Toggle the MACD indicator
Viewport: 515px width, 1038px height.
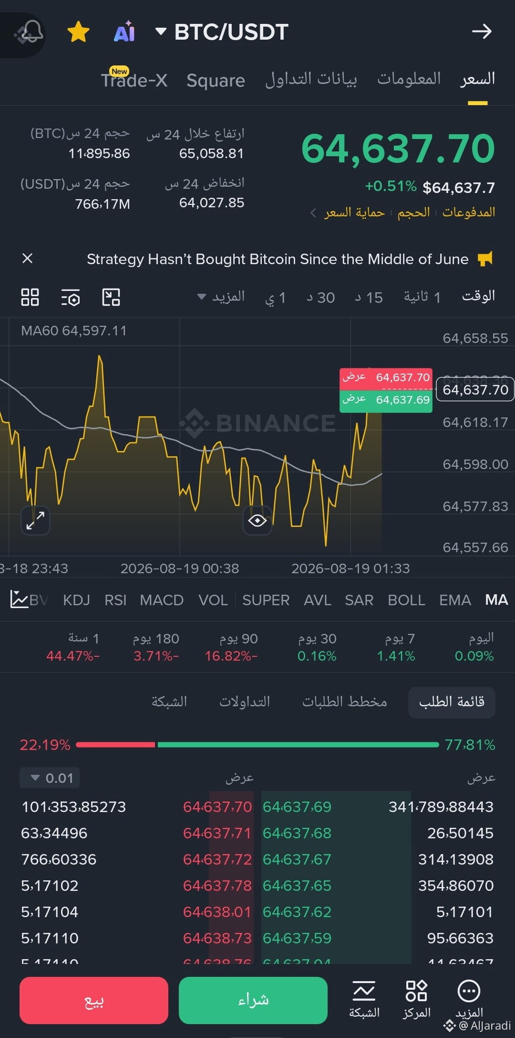(162, 600)
